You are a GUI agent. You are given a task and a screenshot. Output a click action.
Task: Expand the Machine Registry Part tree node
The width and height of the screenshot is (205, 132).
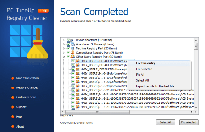(64, 48)
